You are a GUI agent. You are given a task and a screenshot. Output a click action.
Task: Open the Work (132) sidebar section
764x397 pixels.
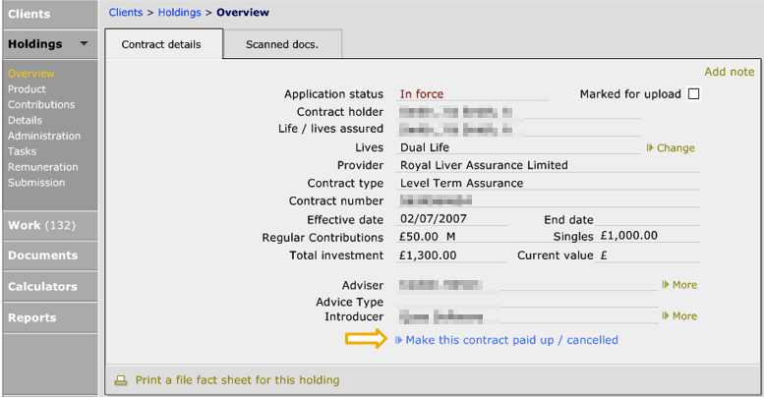(50, 226)
